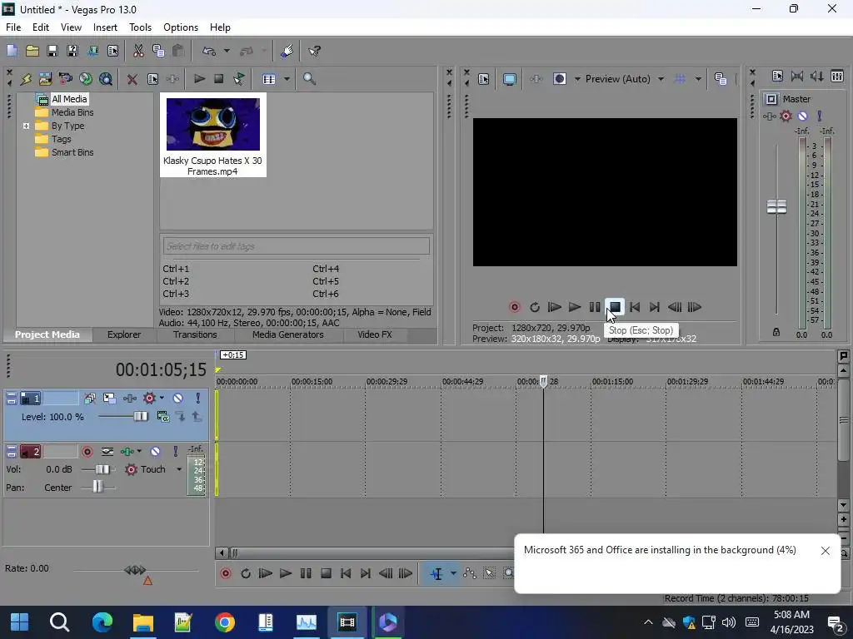Click the Copy icon in main toolbar

[x=158, y=51]
